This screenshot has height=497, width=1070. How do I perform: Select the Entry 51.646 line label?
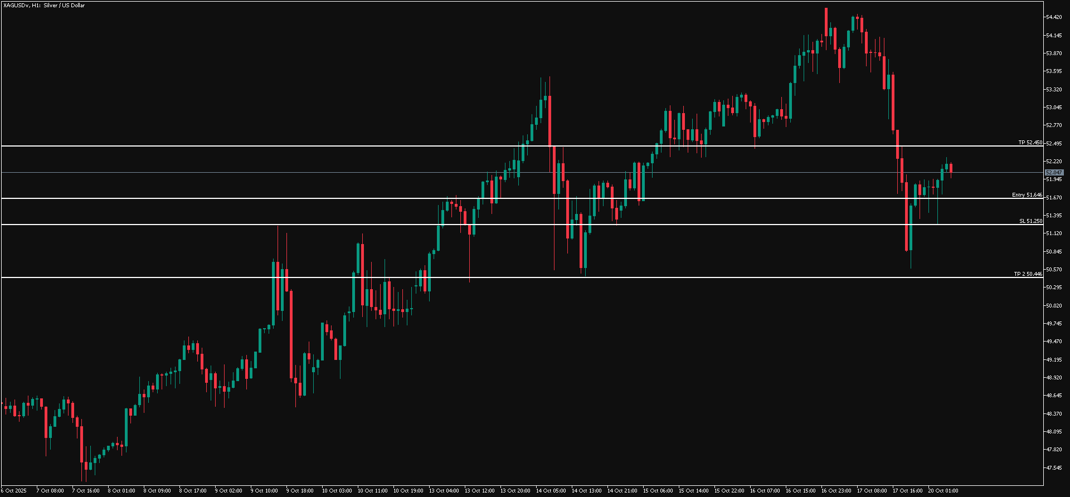[x=1027, y=195]
